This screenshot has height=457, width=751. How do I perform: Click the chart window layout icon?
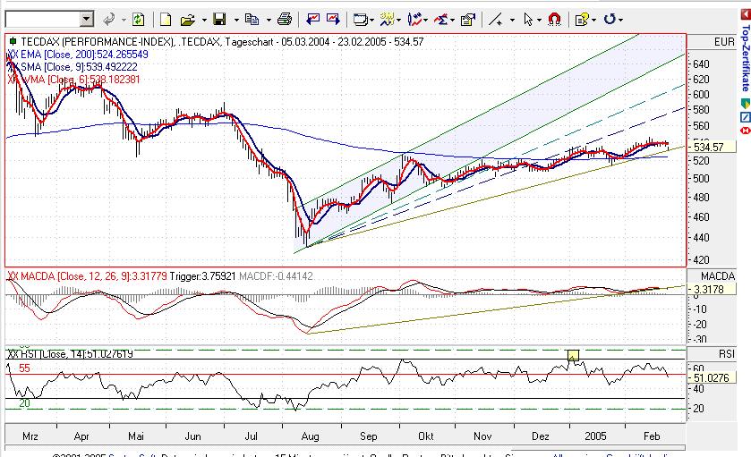pyautogui.click(x=360, y=20)
